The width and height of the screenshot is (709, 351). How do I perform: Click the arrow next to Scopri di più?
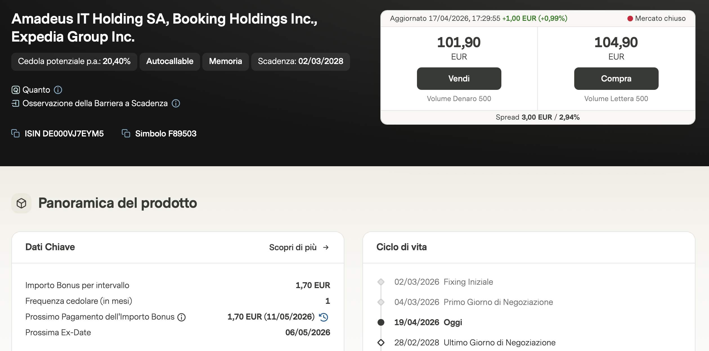[326, 247]
